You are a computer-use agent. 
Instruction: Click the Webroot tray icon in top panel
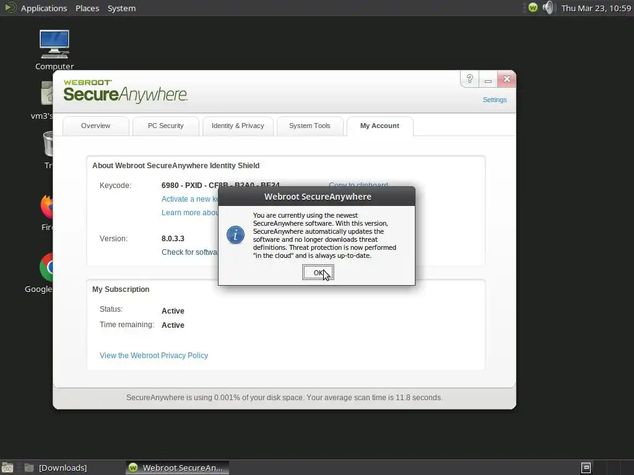(x=533, y=7)
